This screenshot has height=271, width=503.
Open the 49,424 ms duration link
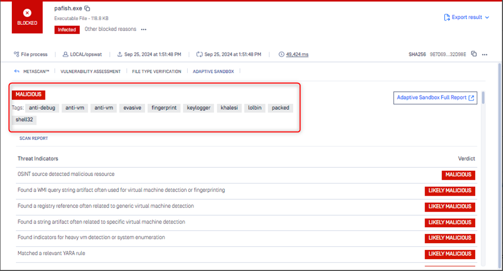297,55
